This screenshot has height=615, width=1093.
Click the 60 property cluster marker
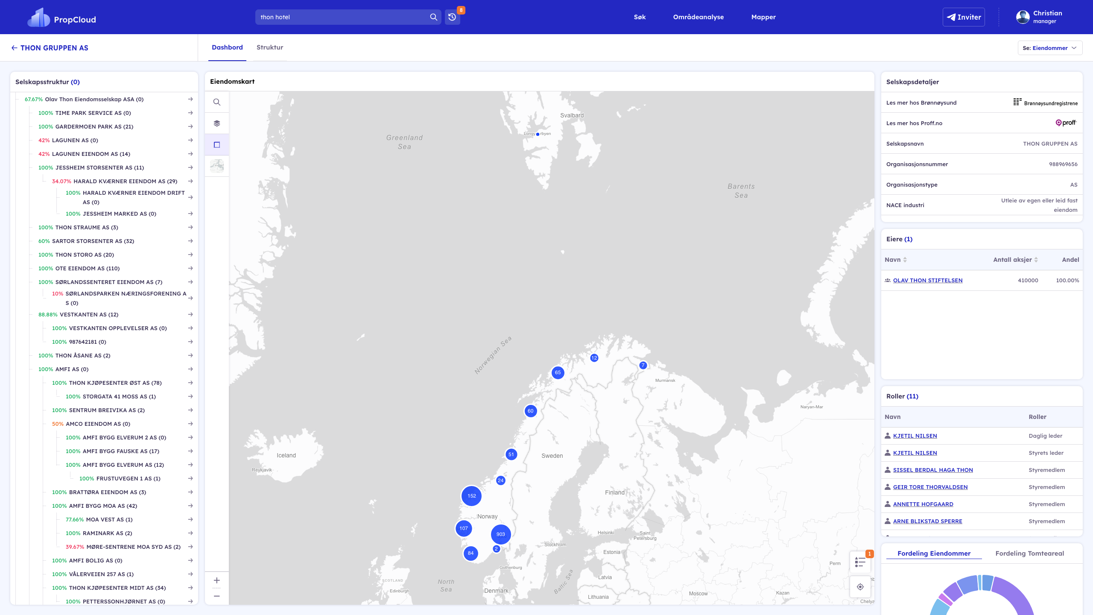[530, 411]
